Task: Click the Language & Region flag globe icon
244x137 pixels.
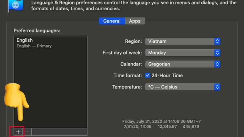Action: click(16, 5)
